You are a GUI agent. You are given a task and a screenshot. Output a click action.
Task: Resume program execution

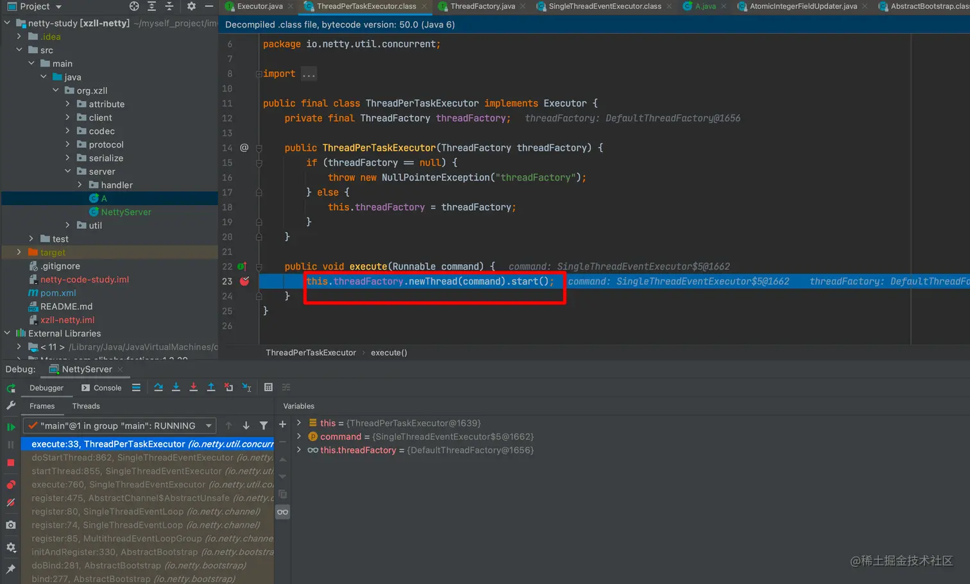[x=11, y=426]
